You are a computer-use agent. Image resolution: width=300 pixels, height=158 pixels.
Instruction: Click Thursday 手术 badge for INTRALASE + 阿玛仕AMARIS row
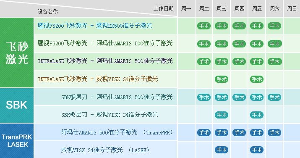click(239, 62)
